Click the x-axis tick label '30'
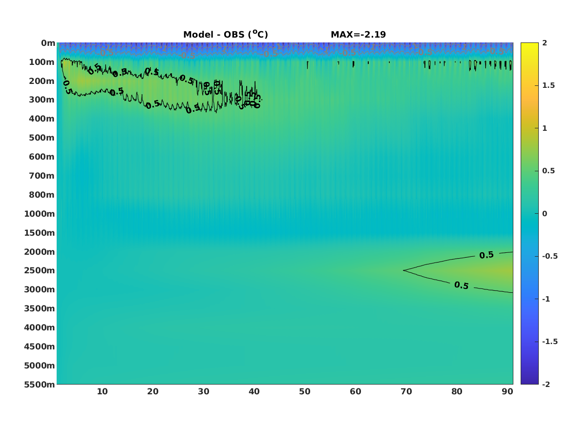This screenshot has width=570, height=427. click(204, 391)
